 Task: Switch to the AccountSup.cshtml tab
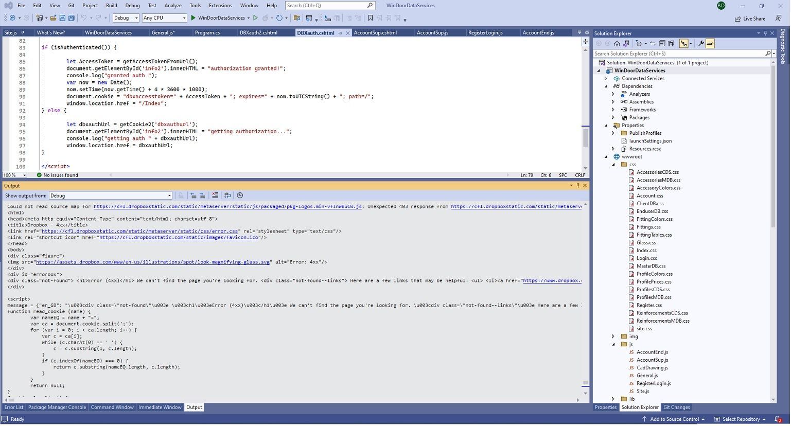[375, 33]
